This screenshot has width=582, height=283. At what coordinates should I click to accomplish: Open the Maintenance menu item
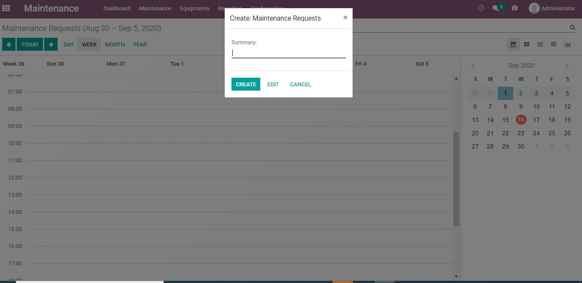click(155, 8)
